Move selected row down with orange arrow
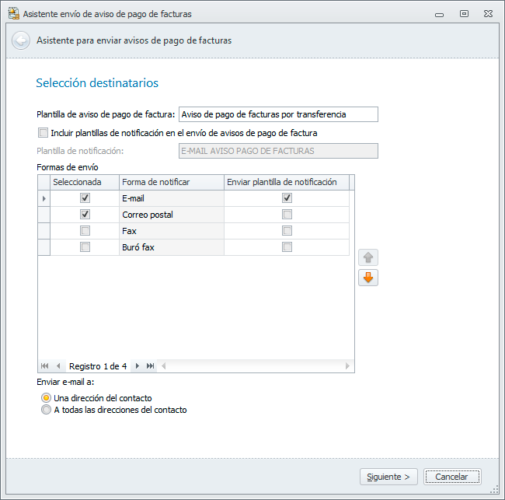This screenshot has height=500, width=505. 367,278
